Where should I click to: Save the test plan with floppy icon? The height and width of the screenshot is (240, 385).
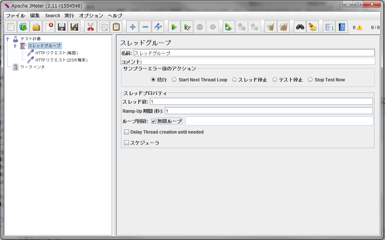click(x=61, y=27)
